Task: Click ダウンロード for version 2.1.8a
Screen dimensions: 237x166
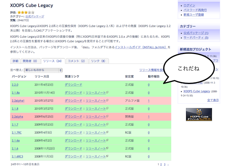Action: point(73,93)
